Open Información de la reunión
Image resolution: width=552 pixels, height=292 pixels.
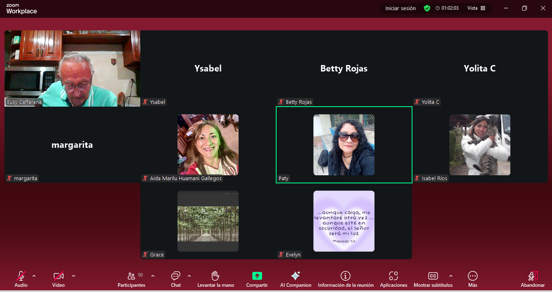346,279
